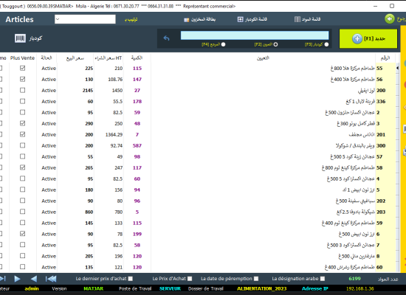Screen dimensions: 406x295
Task: Click the row pointer marker beside article 55
Action: (x=397, y=68)
